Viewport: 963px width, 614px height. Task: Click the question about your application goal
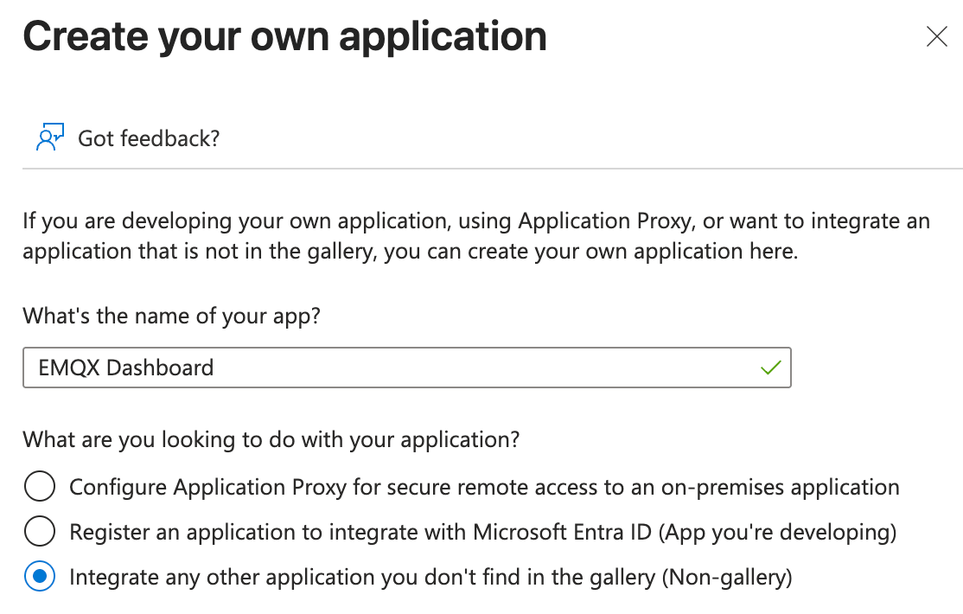tap(271, 439)
